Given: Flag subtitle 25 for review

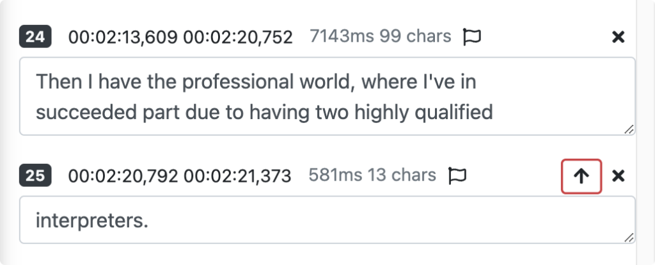Looking at the screenshot, I should click(x=457, y=175).
